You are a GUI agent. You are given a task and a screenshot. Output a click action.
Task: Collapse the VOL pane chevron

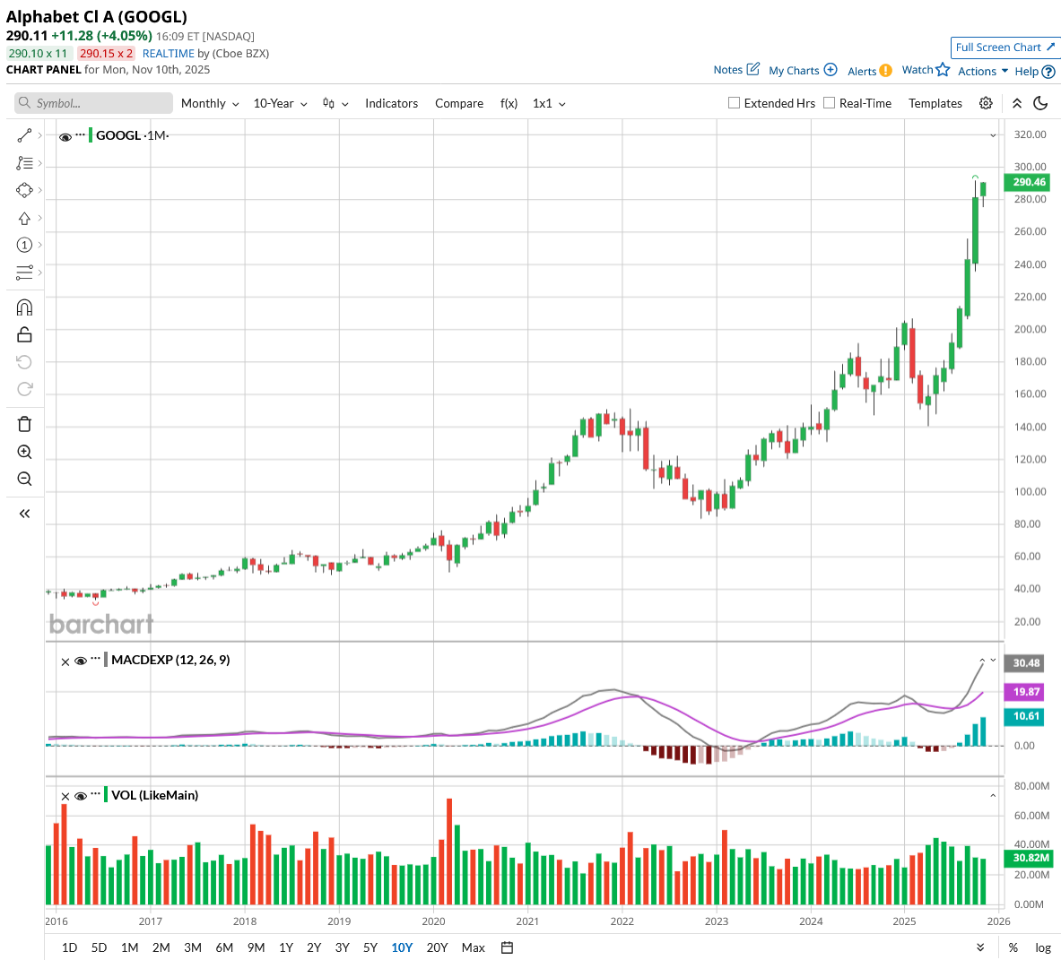click(x=993, y=796)
